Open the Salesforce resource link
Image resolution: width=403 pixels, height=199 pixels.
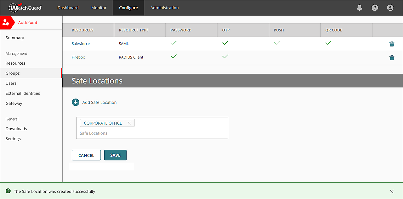tap(81, 44)
